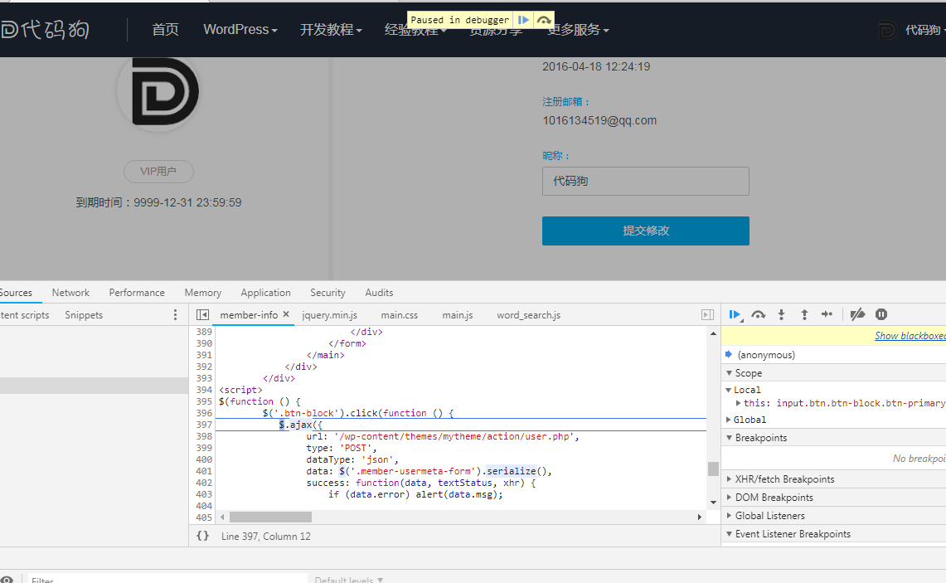Switch to the Security panel tab
Screen dimensions: 946x583
click(x=327, y=293)
